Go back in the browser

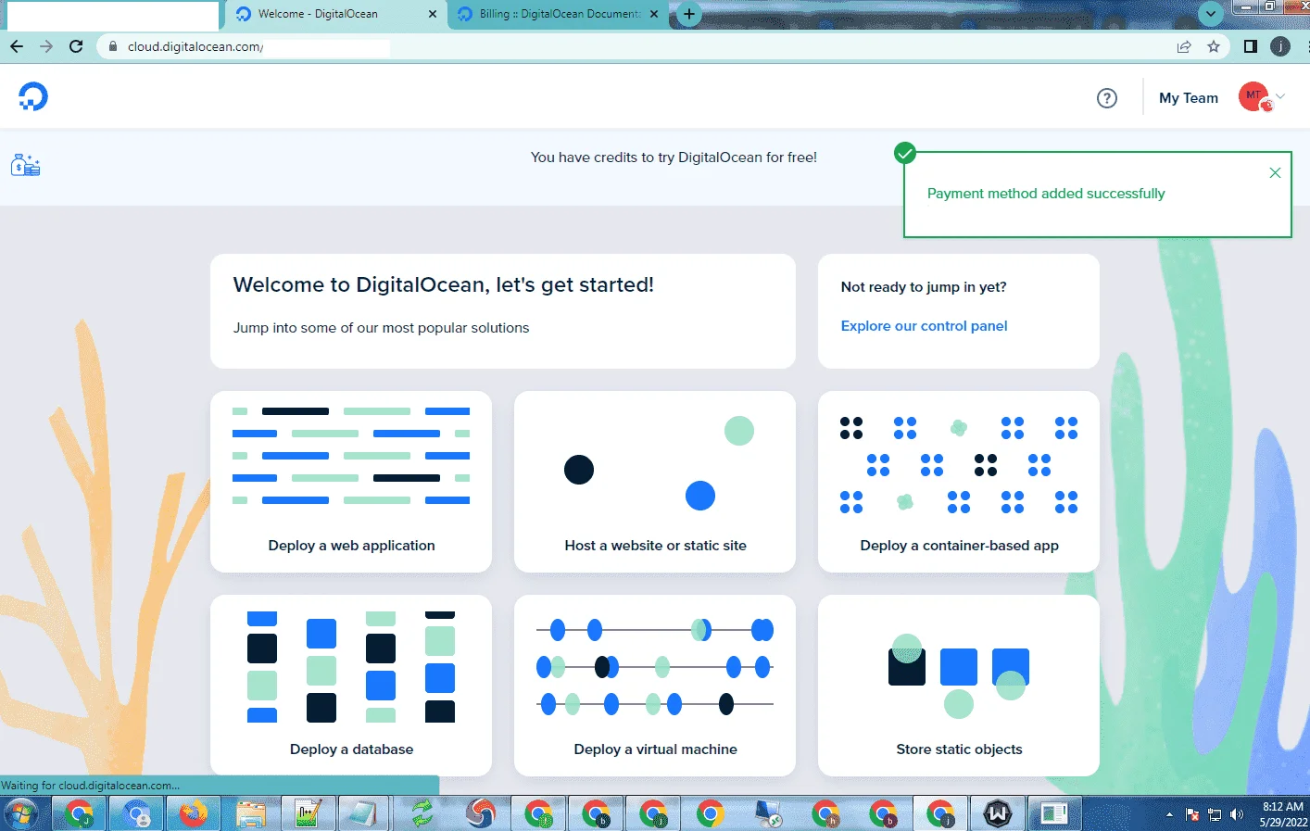click(x=17, y=46)
